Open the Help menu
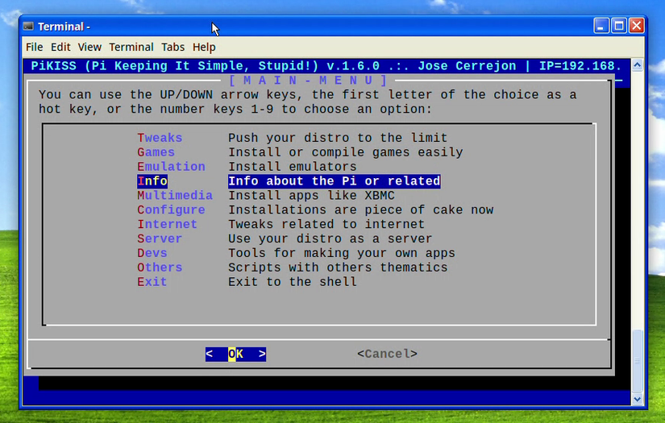 pyautogui.click(x=204, y=47)
